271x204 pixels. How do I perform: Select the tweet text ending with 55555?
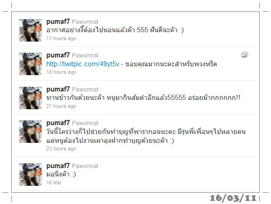143,98
